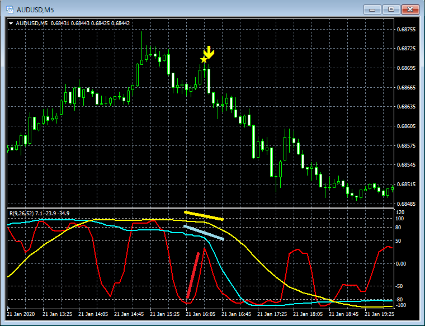Minimize the AUDUSD,M5 chart window
The image size is (425, 326).
pyautogui.click(x=372, y=10)
